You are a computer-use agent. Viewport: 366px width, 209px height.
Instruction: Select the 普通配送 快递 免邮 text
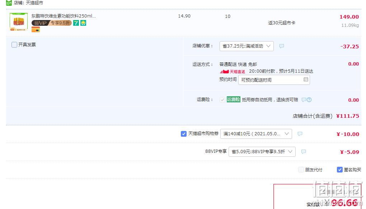click(x=238, y=64)
